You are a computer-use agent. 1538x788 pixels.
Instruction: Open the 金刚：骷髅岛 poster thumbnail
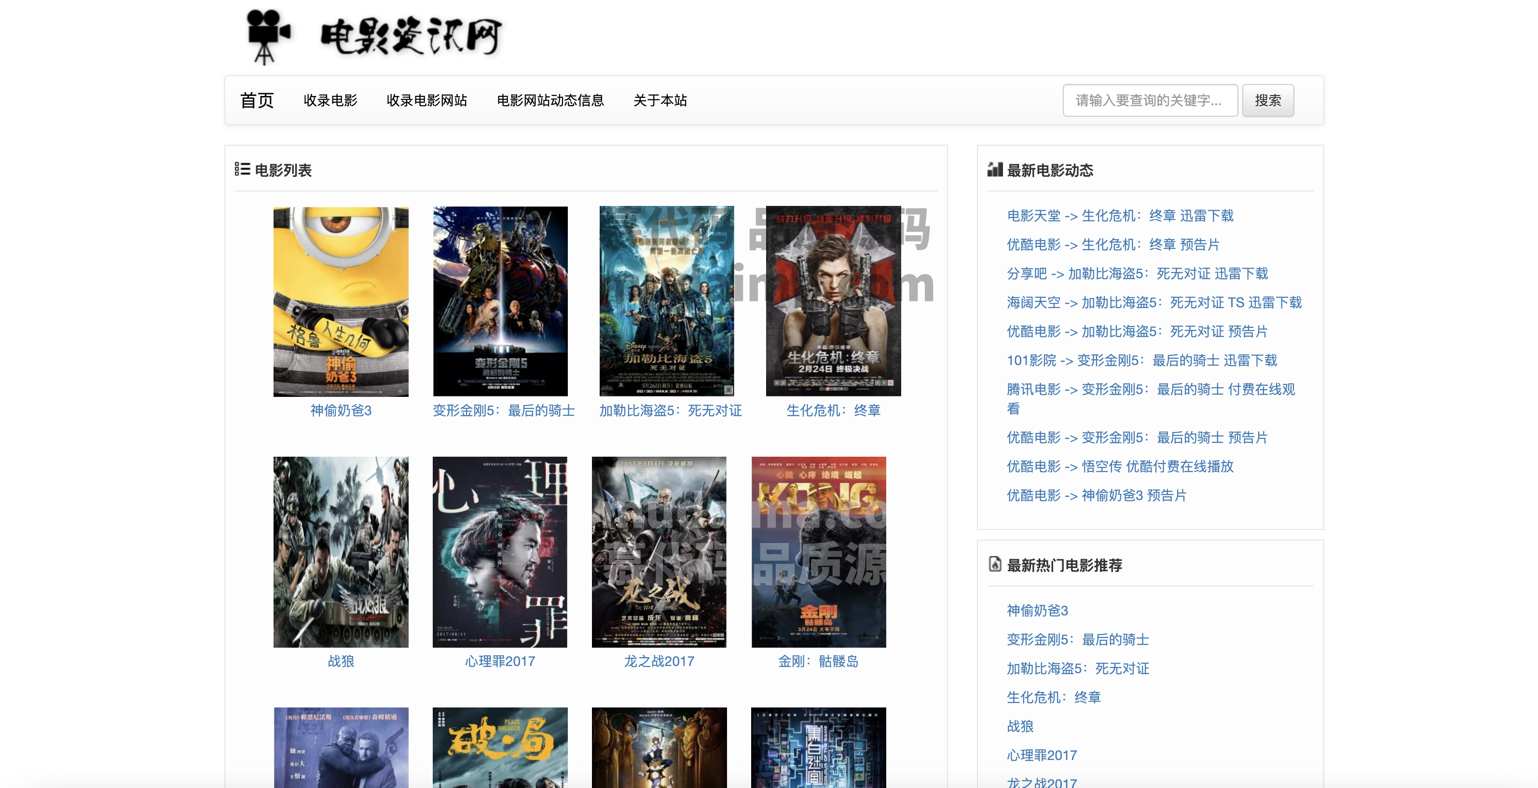819,552
